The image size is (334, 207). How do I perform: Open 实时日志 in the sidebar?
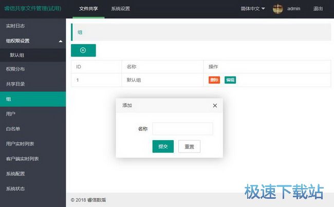[33, 26]
